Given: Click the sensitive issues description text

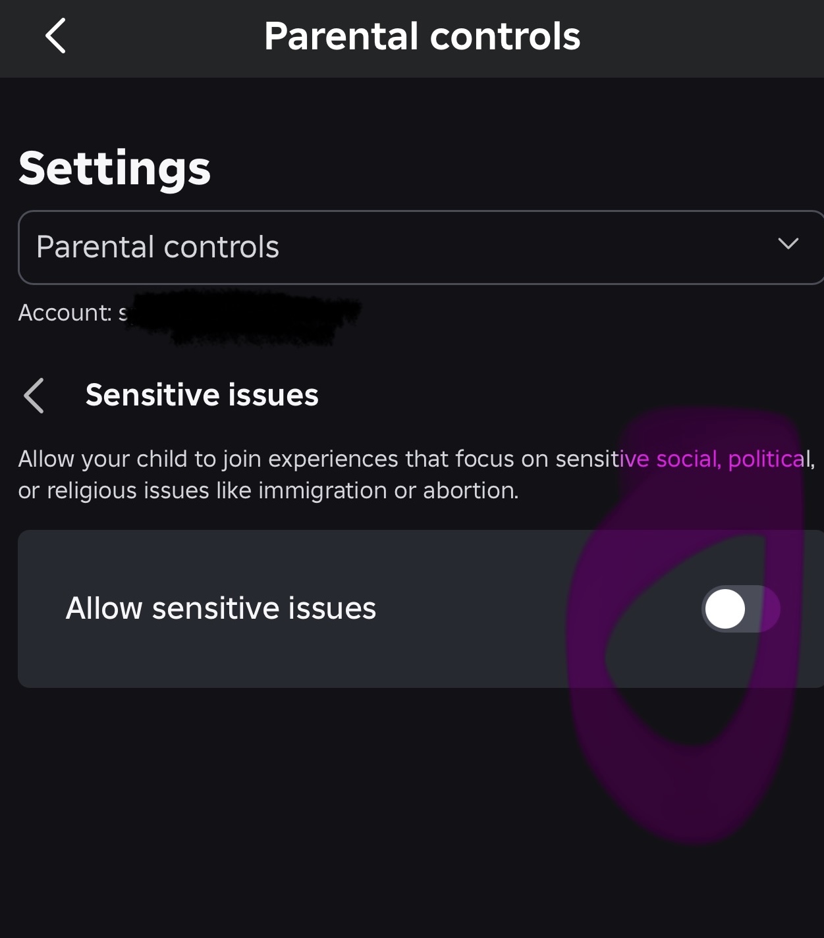Looking at the screenshot, I should coord(416,475).
